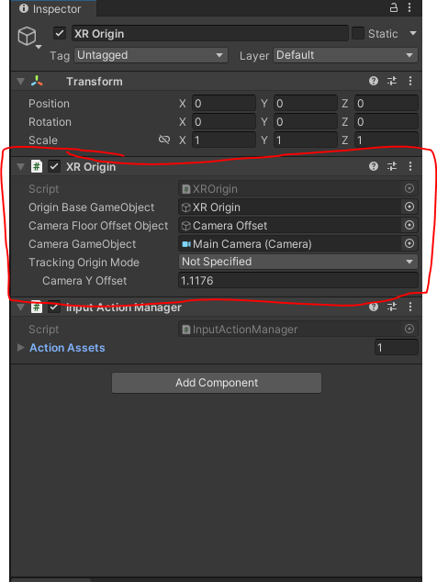Collapse the Input Action Manager component
This screenshot has width=437, height=582.
tap(21, 308)
